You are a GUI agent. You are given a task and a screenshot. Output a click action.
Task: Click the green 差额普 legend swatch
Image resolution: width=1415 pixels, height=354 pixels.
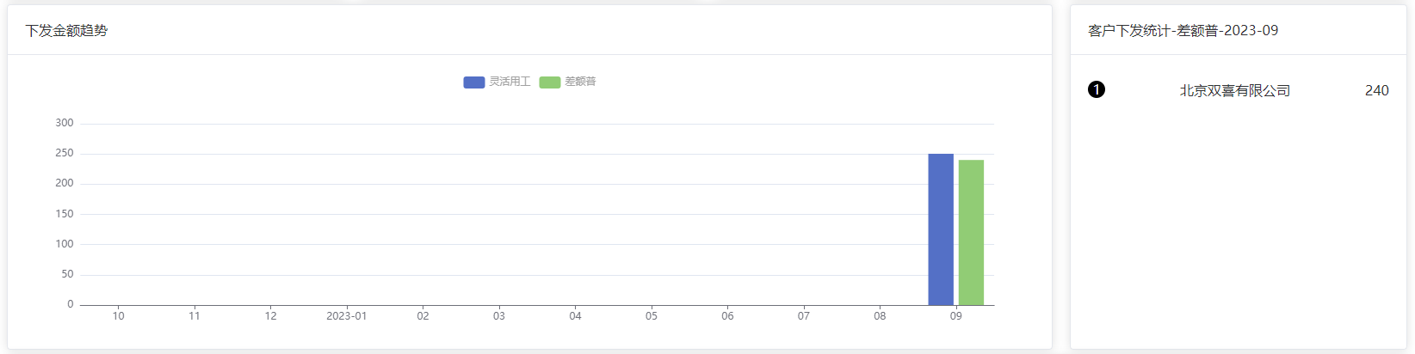coord(550,82)
